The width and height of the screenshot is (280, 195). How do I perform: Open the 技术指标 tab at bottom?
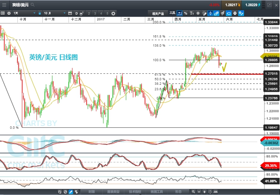[x=135, y=192]
